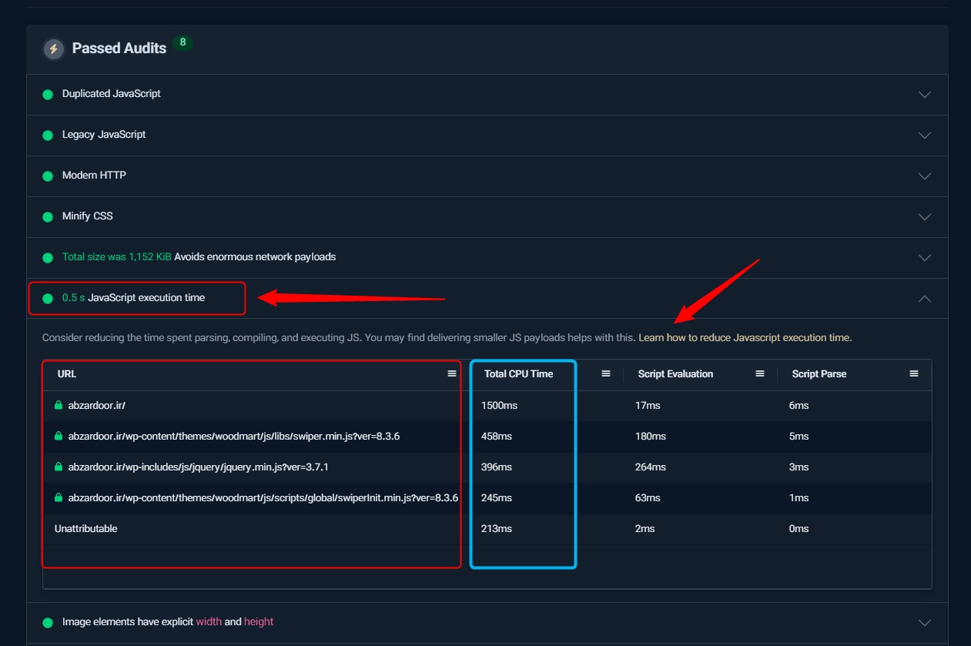Expand the Legacy JavaScript audit chevron
971x646 pixels.
[925, 135]
